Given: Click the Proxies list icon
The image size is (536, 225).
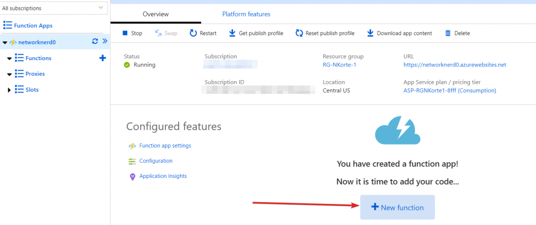Looking at the screenshot, I should coord(19,74).
